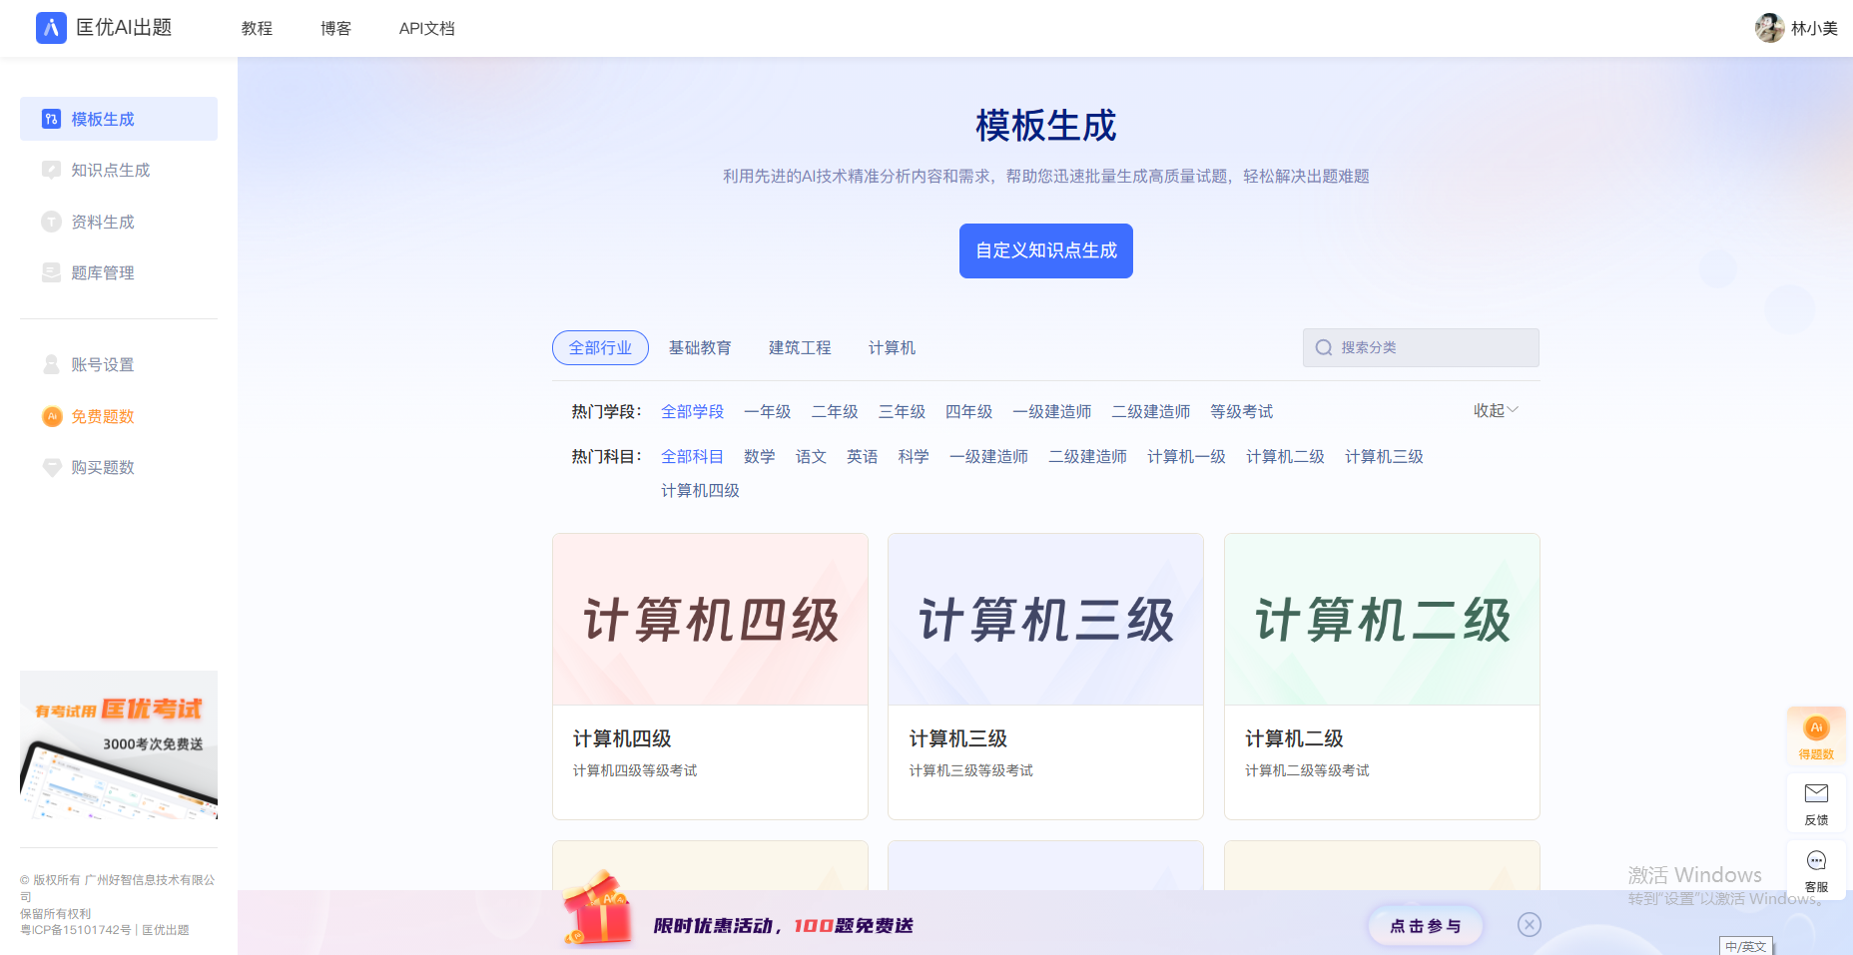1853x955 pixels.
Task: Click the 粤ICP备15101742号 link
Action: pos(76,930)
